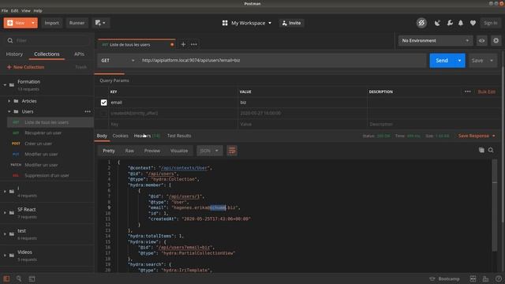This screenshot has width=505, height=284.
Task: Click the collections Filter search field
Action: 48,40
